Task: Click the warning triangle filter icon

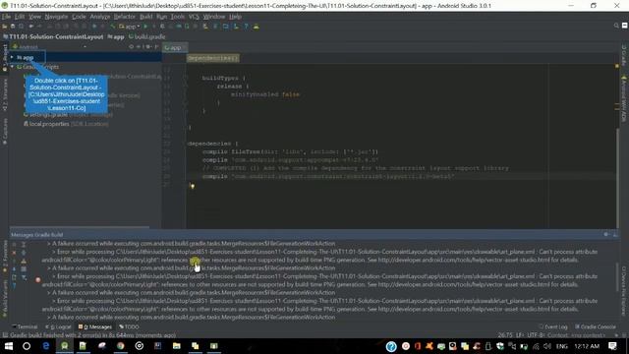Action: (24, 261)
